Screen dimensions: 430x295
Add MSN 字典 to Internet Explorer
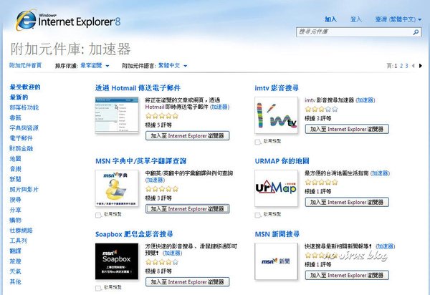188,209
